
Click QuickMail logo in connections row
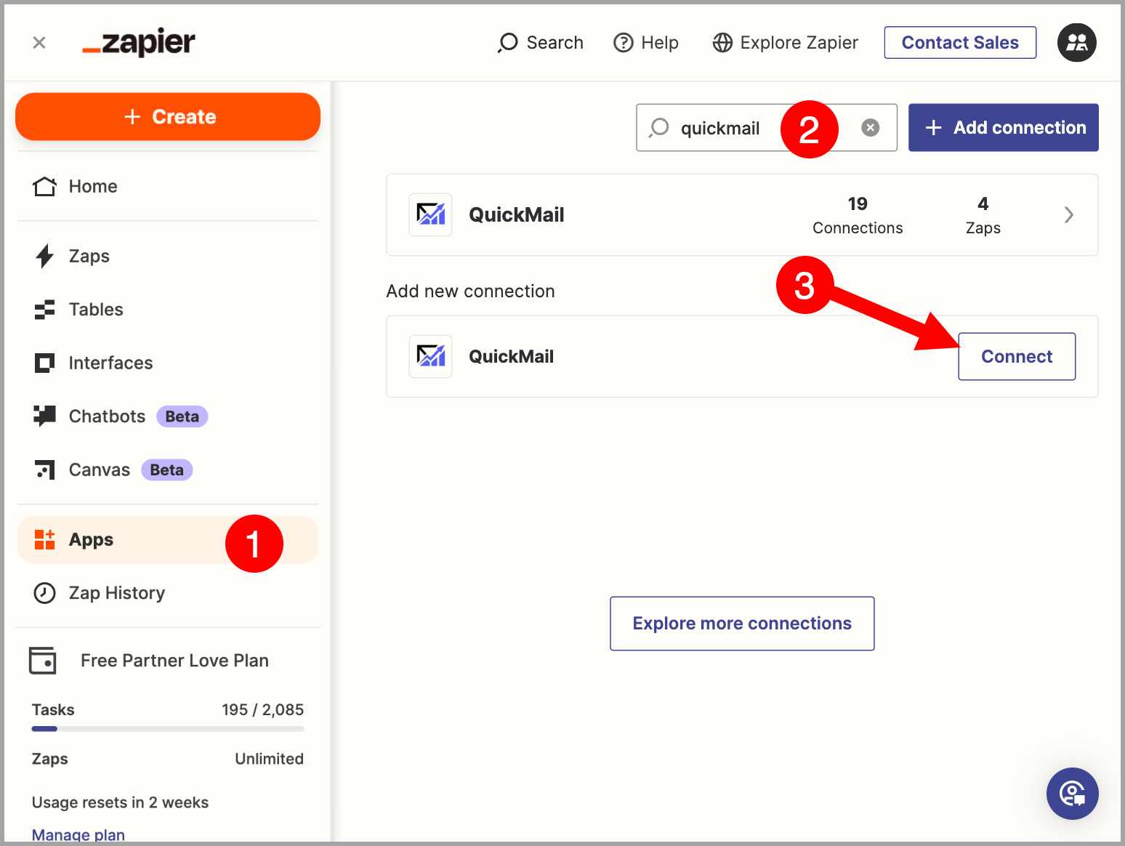(x=431, y=215)
